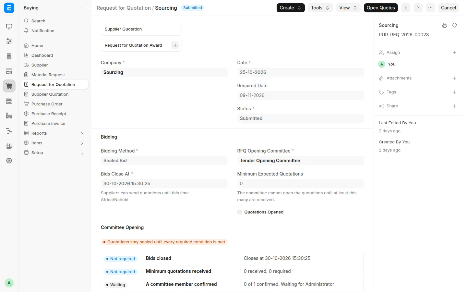Viewport: 467px width, 292px height.
Task: Open Request for Quotation Award connection
Action: [133, 45]
